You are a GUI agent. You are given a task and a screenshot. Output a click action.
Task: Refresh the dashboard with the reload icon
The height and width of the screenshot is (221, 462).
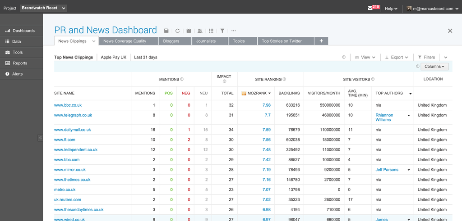click(x=177, y=31)
